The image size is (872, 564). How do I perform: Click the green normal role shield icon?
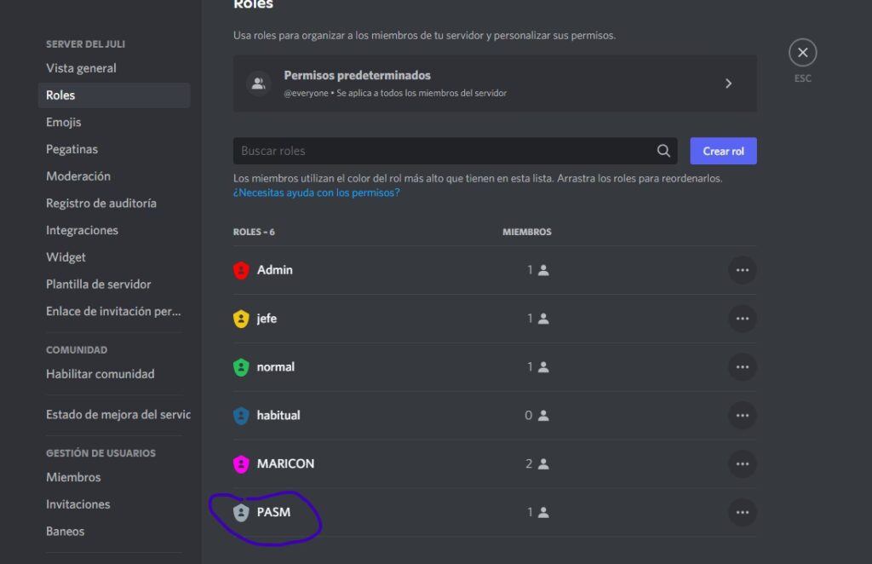(241, 367)
